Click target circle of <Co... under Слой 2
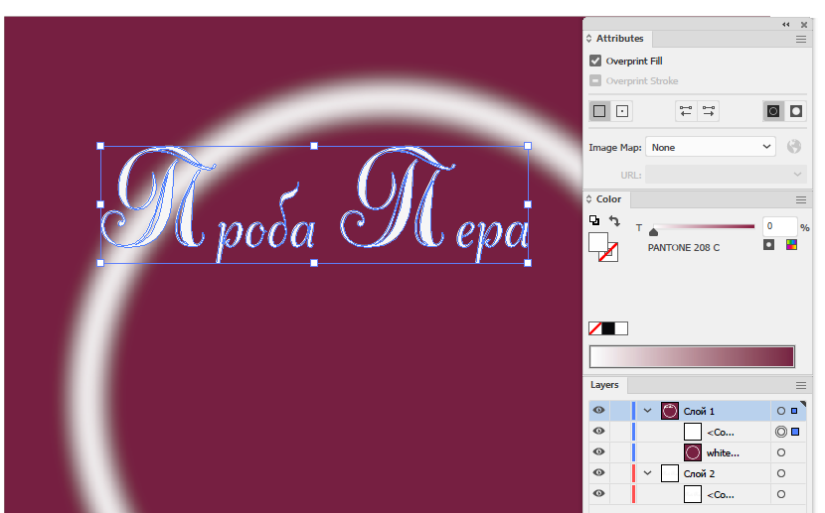Screen dimensions: 825x513 coord(781,494)
